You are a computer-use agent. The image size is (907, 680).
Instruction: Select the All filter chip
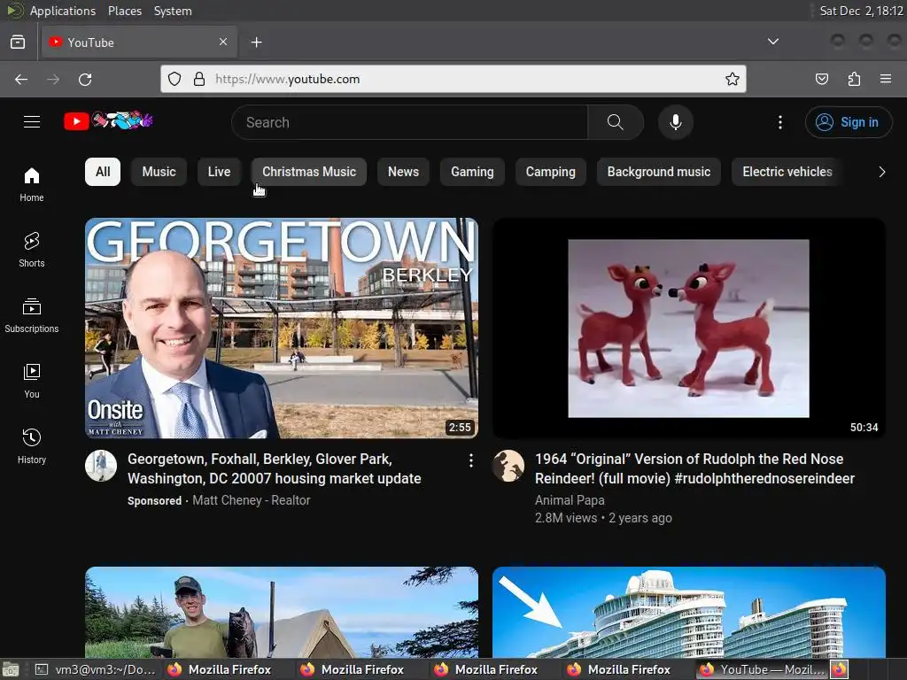click(103, 172)
